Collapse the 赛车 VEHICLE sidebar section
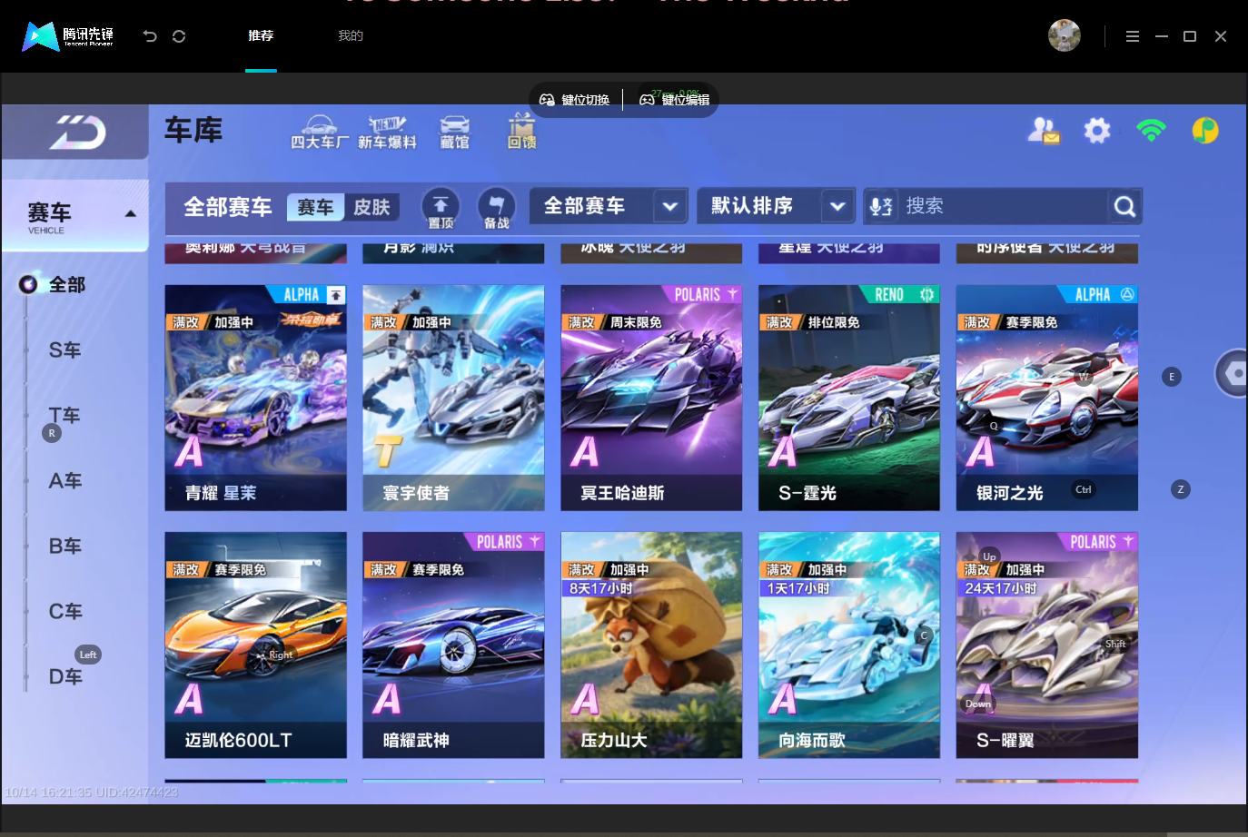The height and width of the screenshot is (837, 1248). point(75,215)
